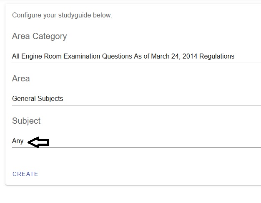Click the word 'Any' in Subject field
Screen dimensions: 261x203
tap(18, 141)
